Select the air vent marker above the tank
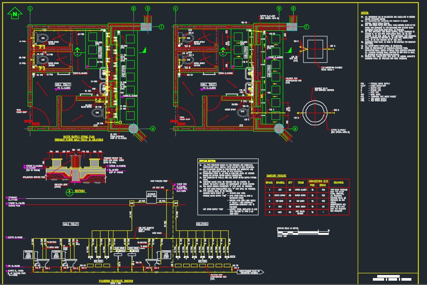Viewport: 427px width, 285px height. click(162, 188)
